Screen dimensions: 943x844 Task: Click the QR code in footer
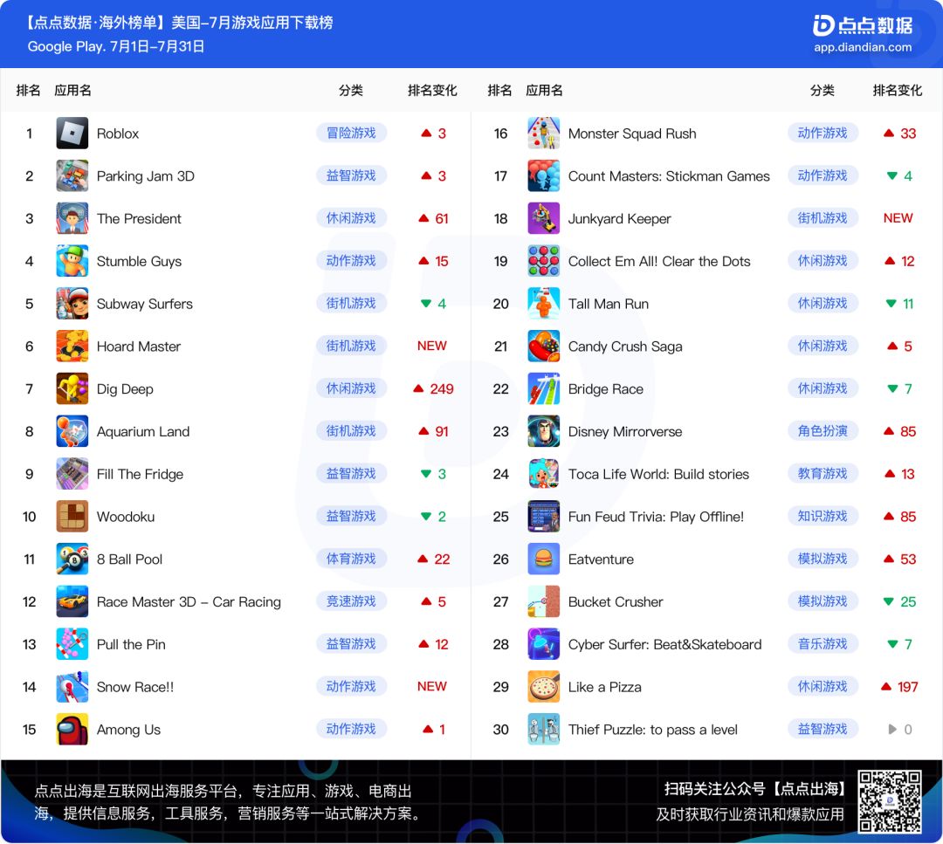890,801
